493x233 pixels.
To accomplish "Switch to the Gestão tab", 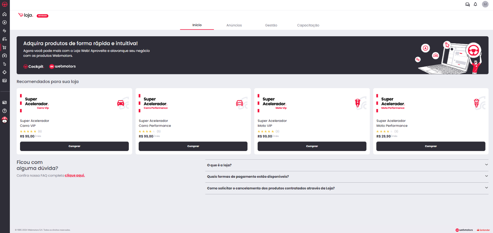I will (271, 25).
